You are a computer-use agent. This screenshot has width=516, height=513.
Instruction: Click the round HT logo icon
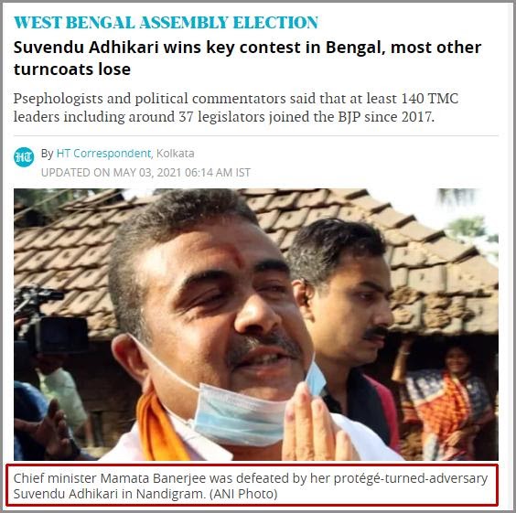point(24,157)
